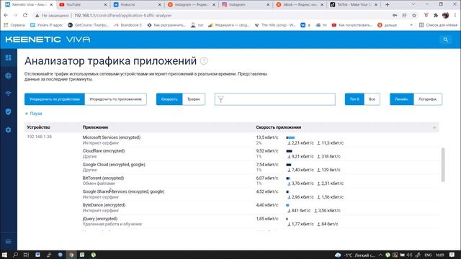Viewport: 461px width, 259px height.
Task: Click the Keenetic header search icon
Action: pyautogui.click(x=446, y=40)
